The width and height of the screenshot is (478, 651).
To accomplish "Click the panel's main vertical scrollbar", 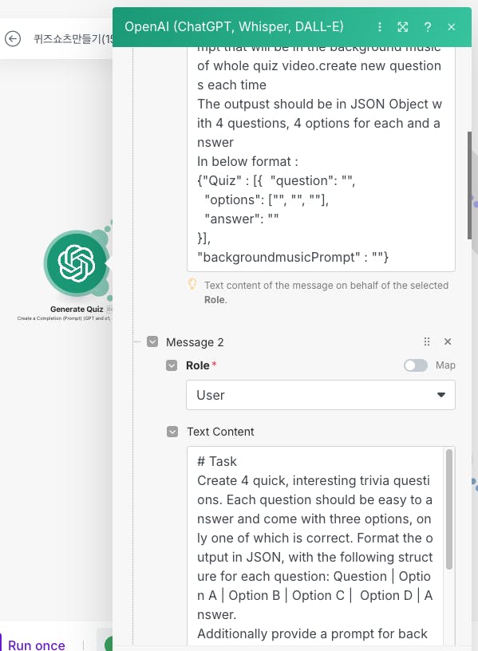I will (x=470, y=185).
